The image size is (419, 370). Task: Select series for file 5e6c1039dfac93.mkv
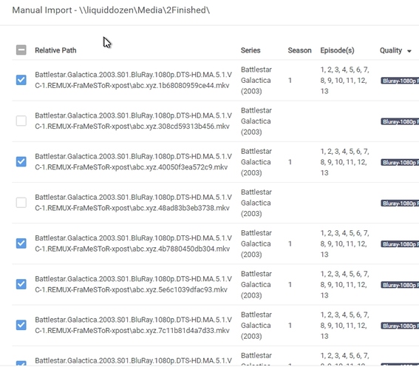tap(256, 284)
